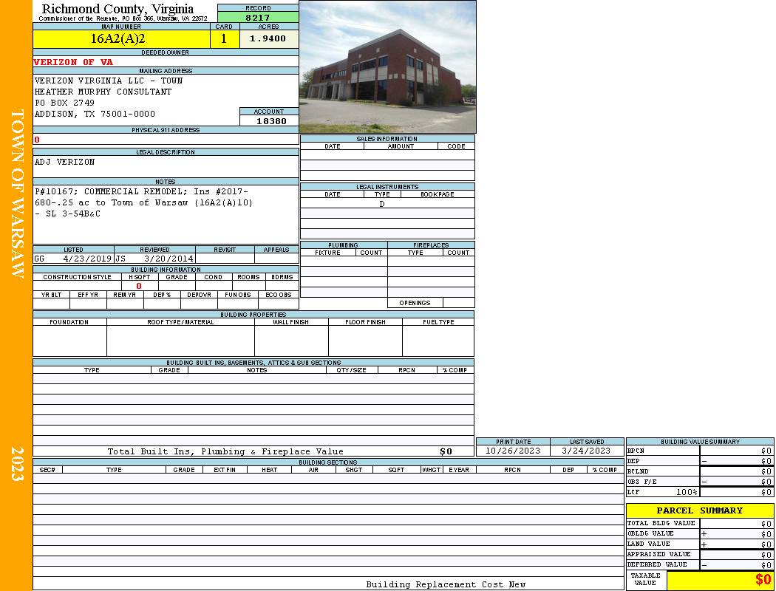The height and width of the screenshot is (591, 776).
Task: Click the Commissioner of the Revenue address line
Action: point(123,18)
